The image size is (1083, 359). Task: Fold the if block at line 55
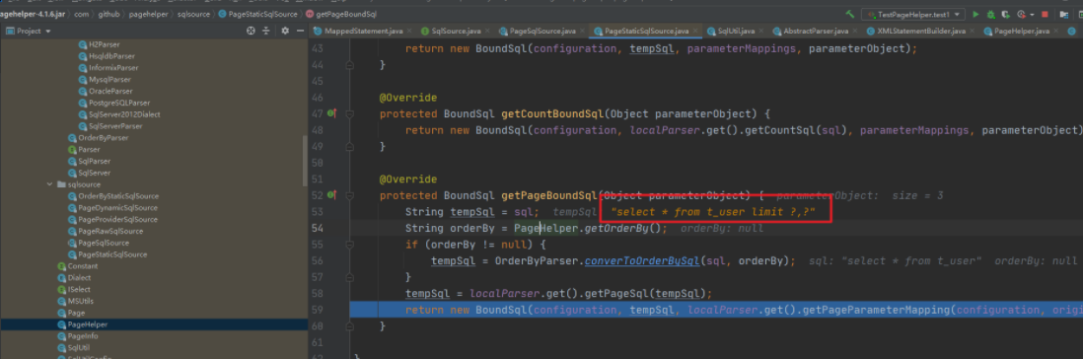(x=349, y=245)
